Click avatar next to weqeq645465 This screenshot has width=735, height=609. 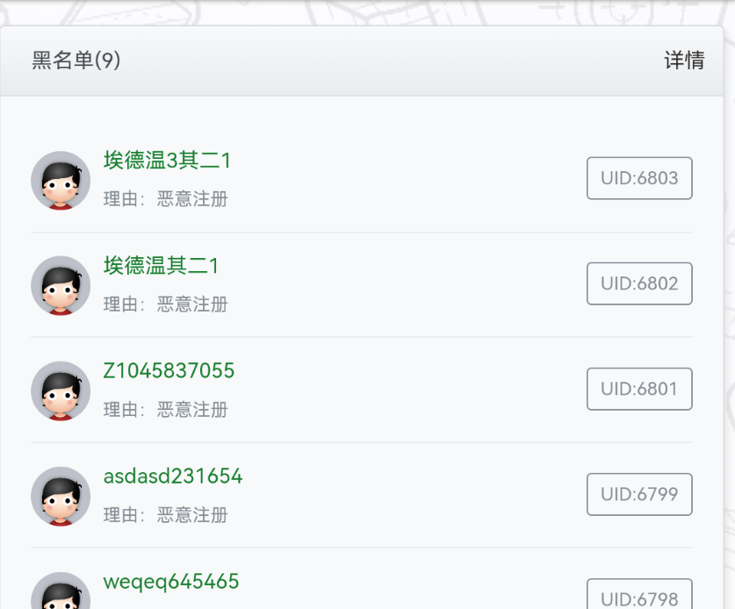(61, 593)
